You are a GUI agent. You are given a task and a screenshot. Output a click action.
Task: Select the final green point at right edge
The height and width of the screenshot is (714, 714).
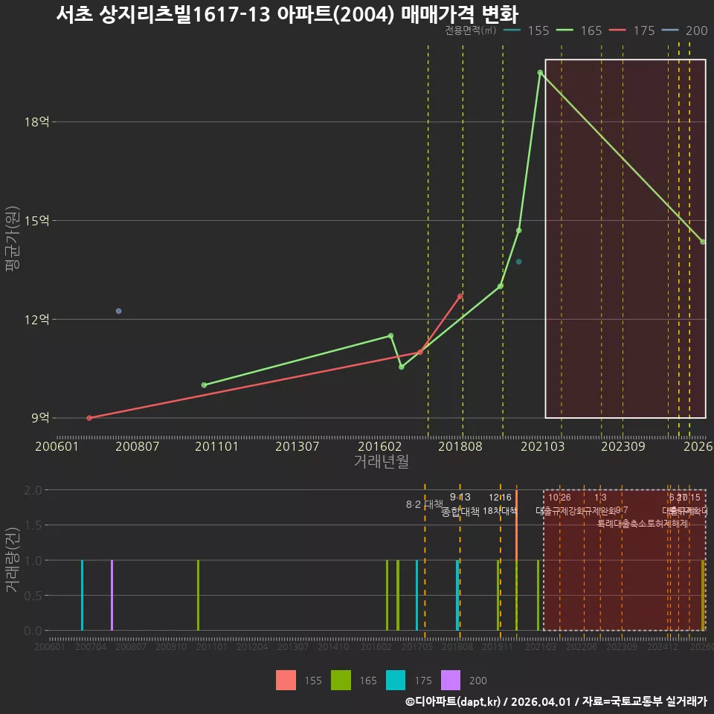tap(703, 242)
